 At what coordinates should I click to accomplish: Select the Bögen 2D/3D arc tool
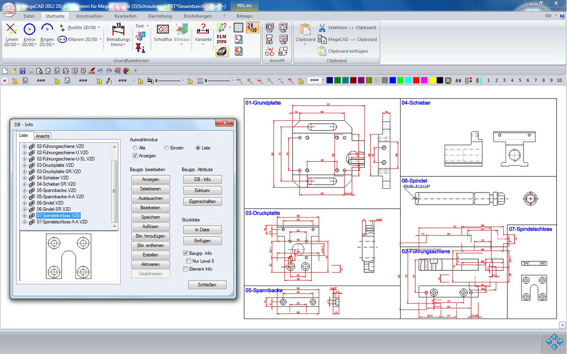pyautogui.click(x=47, y=35)
